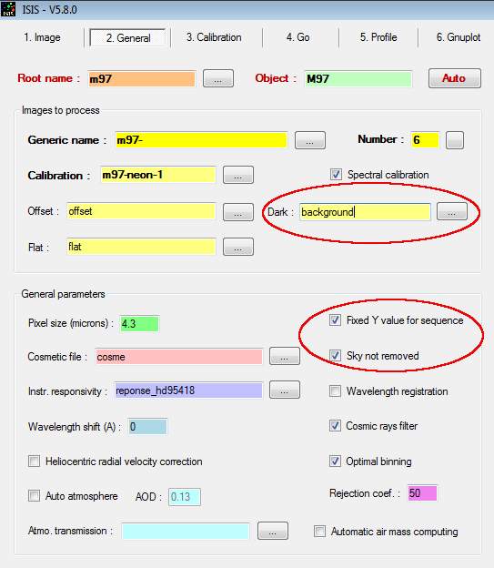Click browse button next to Flat field
Image resolution: width=494 pixels, height=568 pixels.
click(x=238, y=247)
